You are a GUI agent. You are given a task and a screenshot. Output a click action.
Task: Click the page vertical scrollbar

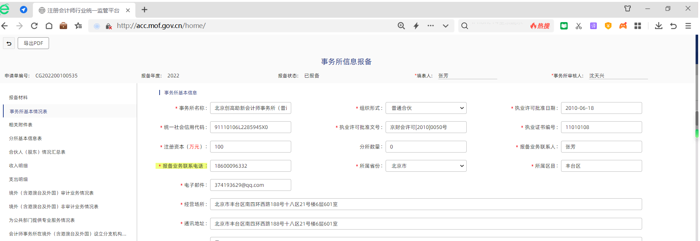click(697, 118)
